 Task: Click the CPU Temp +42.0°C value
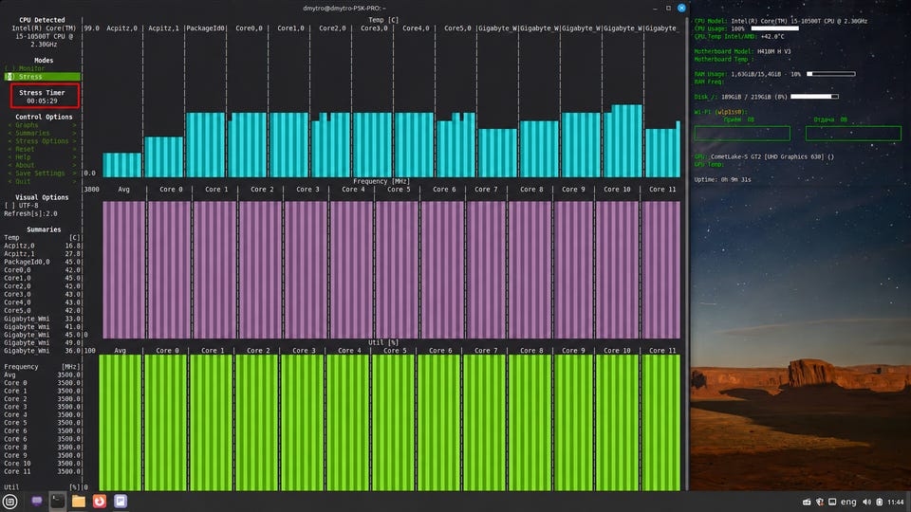[x=772, y=37]
